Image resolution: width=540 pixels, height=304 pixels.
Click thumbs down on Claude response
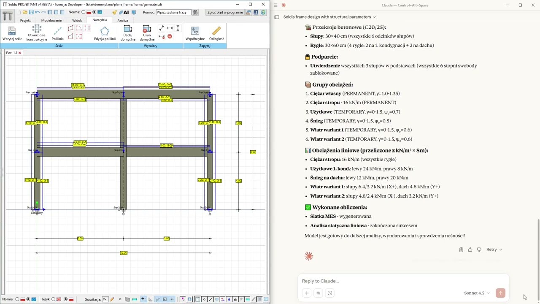tap(479, 250)
